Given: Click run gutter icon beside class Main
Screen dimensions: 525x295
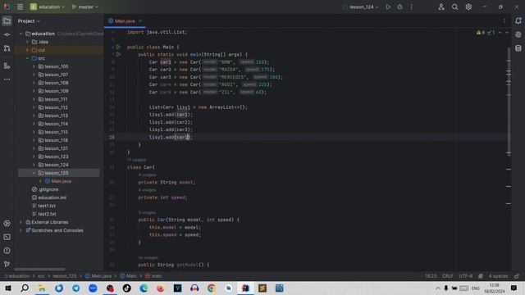Looking at the screenshot, I should pos(118,48).
